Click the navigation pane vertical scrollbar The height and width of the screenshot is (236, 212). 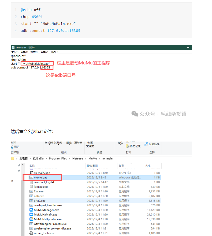pos(23,208)
